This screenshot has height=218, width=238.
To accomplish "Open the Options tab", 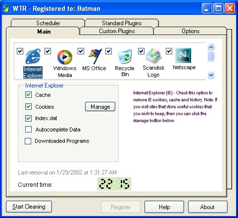I will click(x=190, y=31).
